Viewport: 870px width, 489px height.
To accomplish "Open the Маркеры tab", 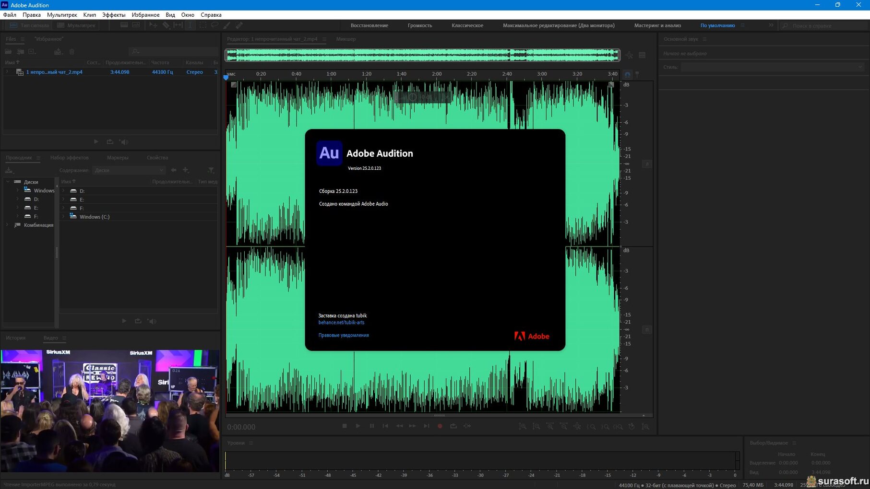I will (118, 158).
